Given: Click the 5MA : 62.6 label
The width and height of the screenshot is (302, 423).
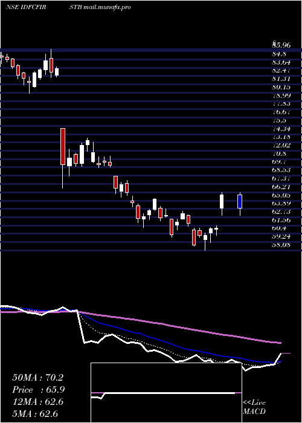Looking at the screenshot, I should (x=35, y=414).
